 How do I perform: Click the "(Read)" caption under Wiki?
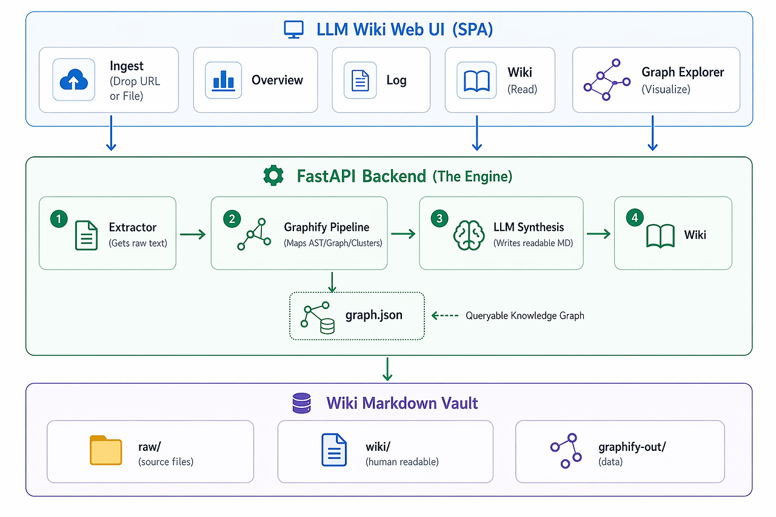(522, 89)
